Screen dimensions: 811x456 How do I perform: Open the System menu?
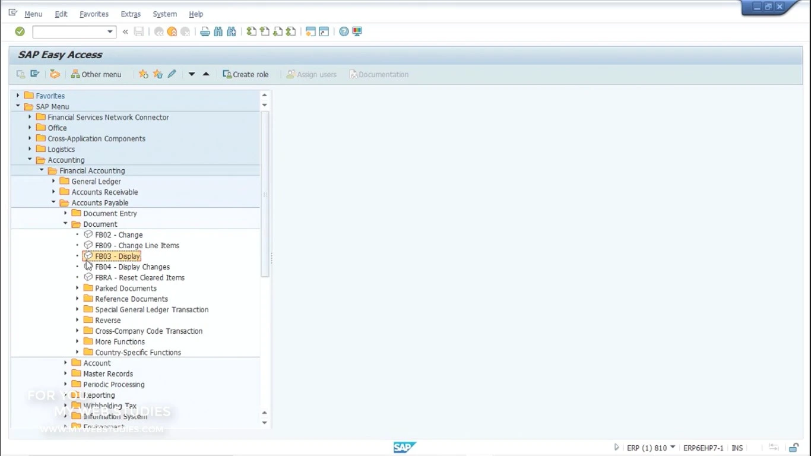164,14
